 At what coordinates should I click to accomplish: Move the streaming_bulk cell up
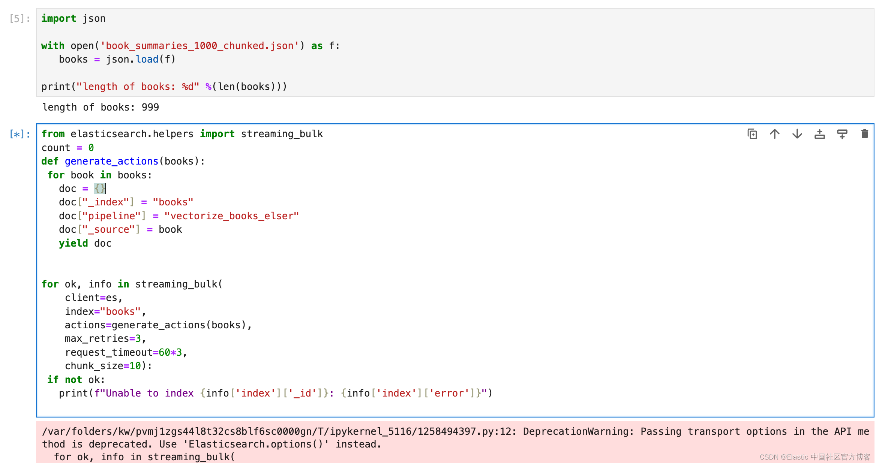tap(774, 134)
